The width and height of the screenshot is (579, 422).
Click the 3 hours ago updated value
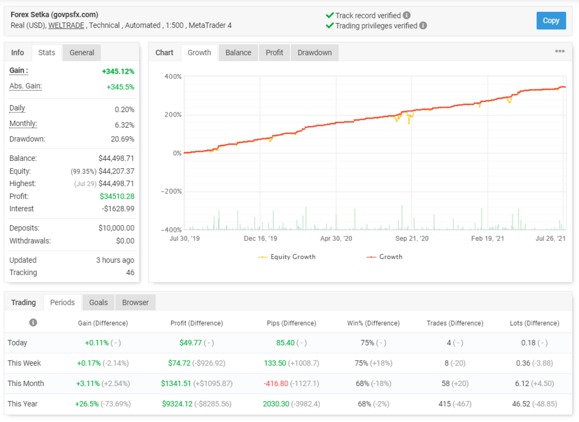tap(115, 260)
